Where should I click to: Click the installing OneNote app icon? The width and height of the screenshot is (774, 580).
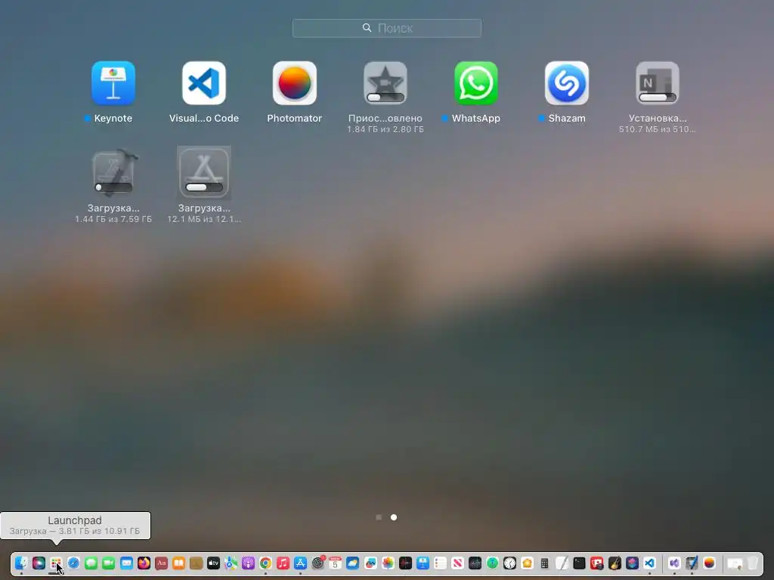point(658,83)
